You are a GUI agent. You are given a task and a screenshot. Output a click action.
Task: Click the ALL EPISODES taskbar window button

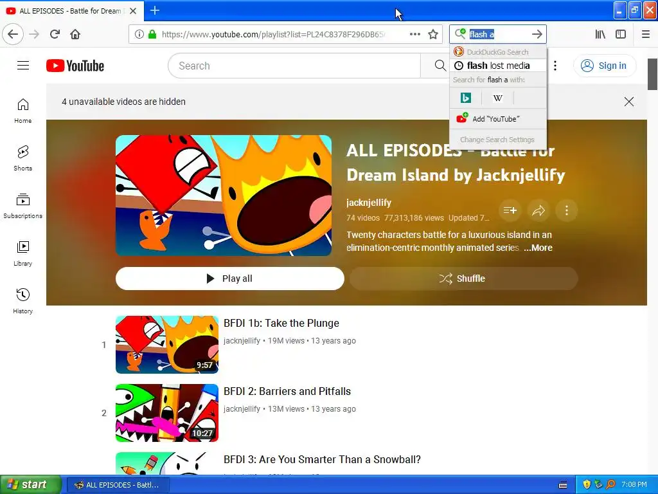pos(118,485)
